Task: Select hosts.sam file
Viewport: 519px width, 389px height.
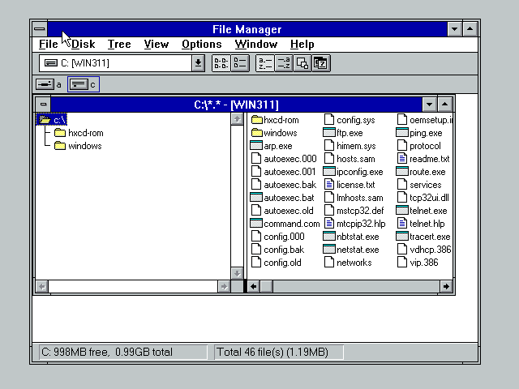Action: pos(350,159)
